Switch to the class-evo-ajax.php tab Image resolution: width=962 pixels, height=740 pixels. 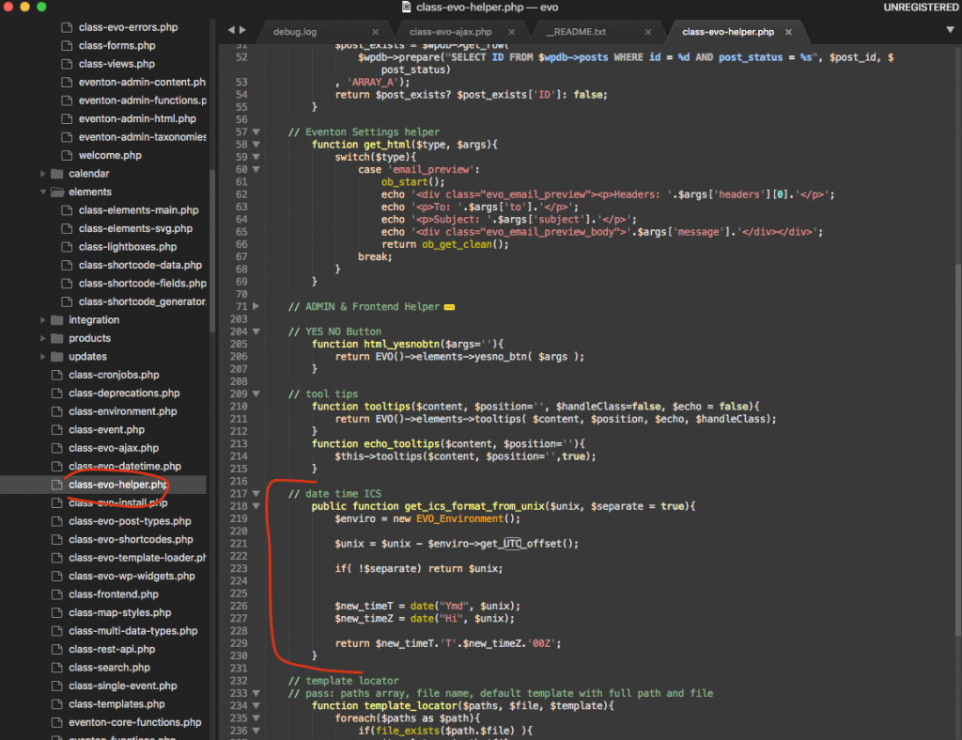[450, 32]
